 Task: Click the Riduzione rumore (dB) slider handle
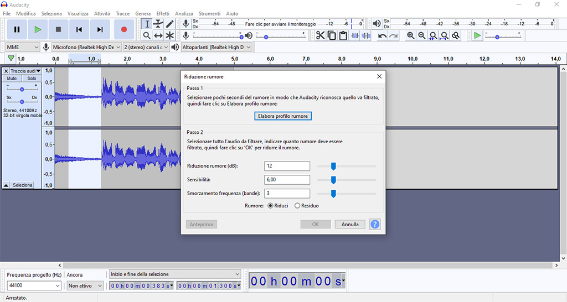coord(333,166)
